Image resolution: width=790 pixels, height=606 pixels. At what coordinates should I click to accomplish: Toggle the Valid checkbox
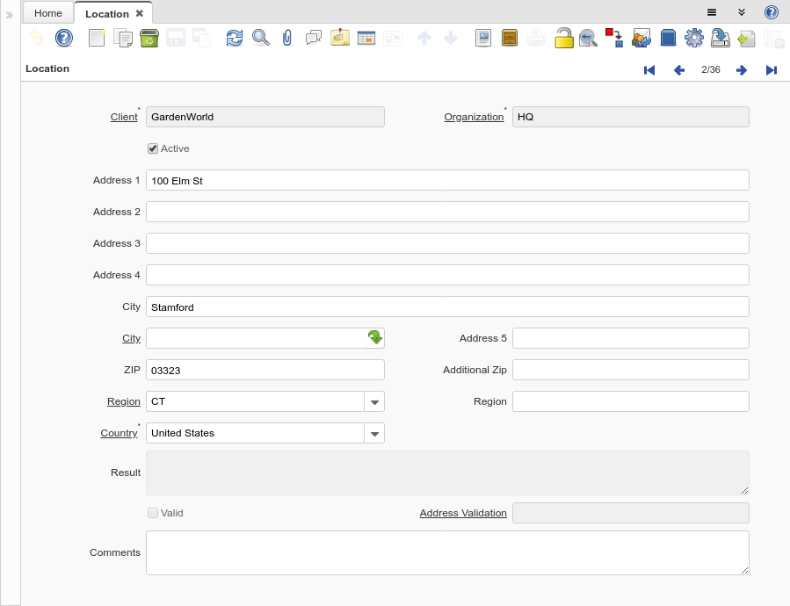tap(153, 513)
